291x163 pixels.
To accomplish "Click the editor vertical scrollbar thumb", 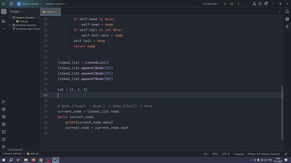I will 282,113.
